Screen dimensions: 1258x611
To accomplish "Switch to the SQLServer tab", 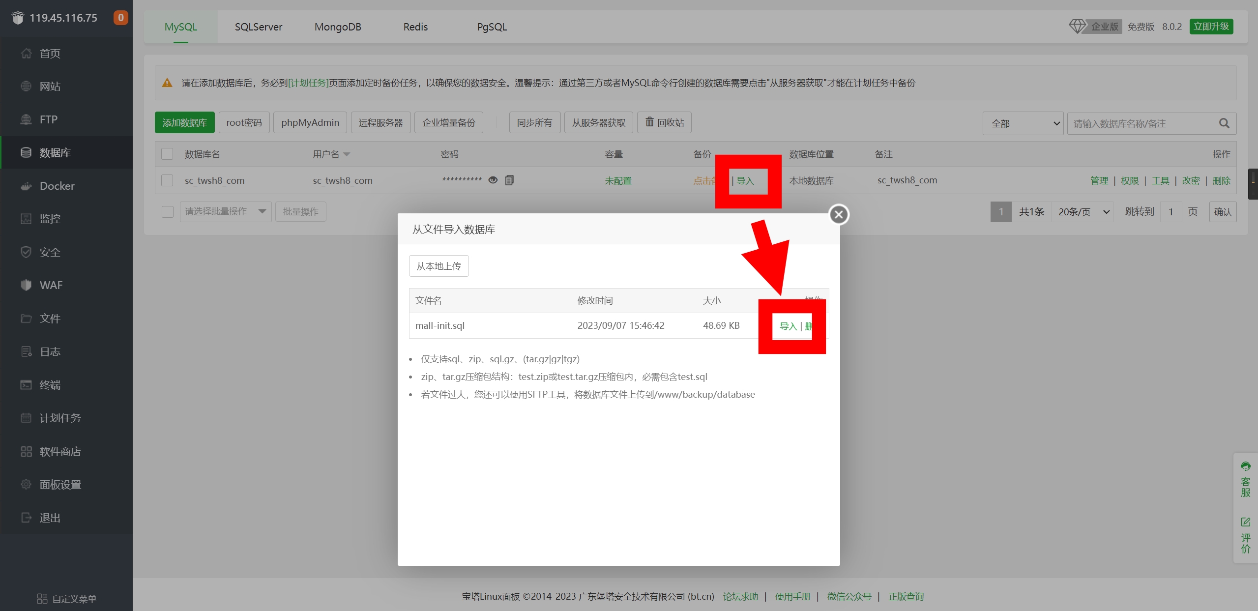I will click(x=258, y=27).
